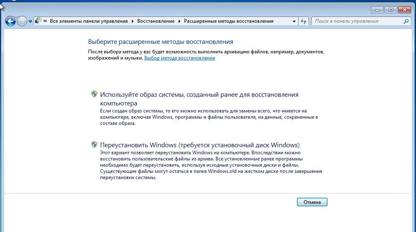Screen dimensions: 416x232
Task: Open the Восстановление breadcrumb
Action: pos(156,21)
